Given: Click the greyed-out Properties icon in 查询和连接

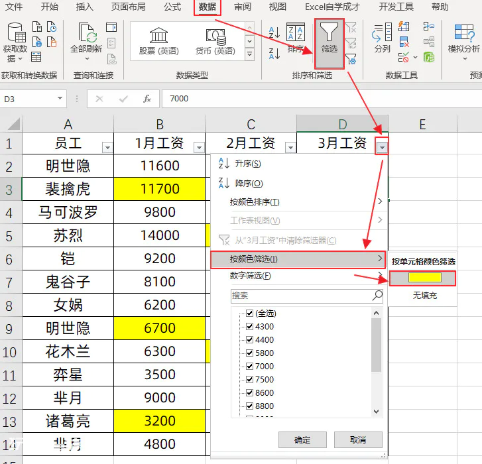Looking at the screenshot, I should pyautogui.click(x=111, y=43).
